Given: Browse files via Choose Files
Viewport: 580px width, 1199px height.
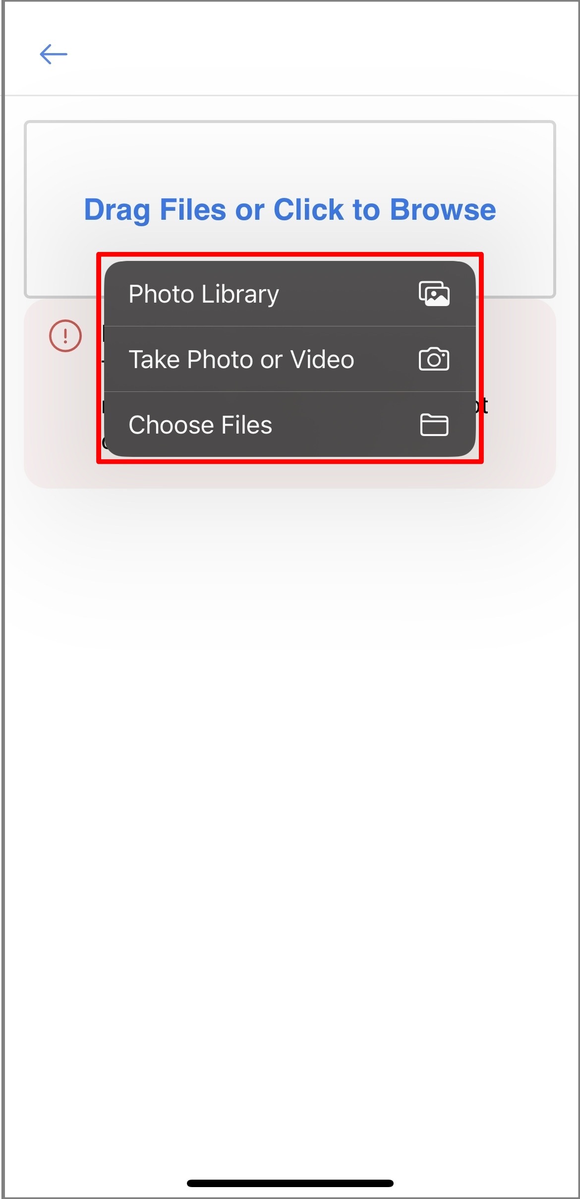Looking at the screenshot, I should tap(200, 425).
